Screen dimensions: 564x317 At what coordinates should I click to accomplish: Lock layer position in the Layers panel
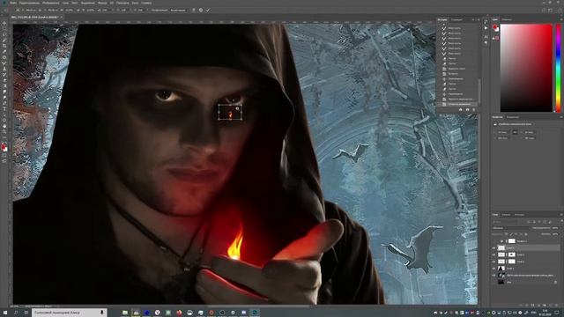516,234
